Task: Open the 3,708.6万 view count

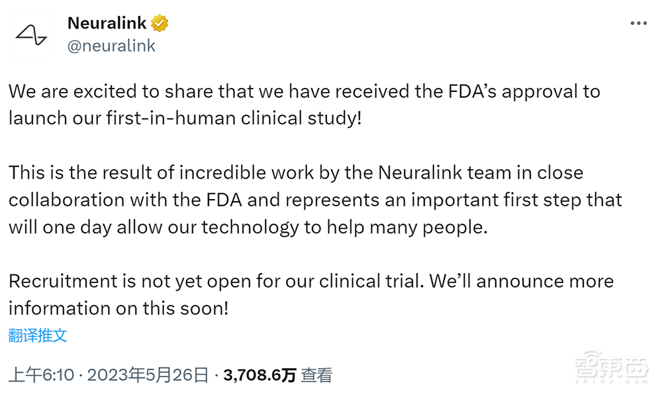Action: tap(258, 374)
